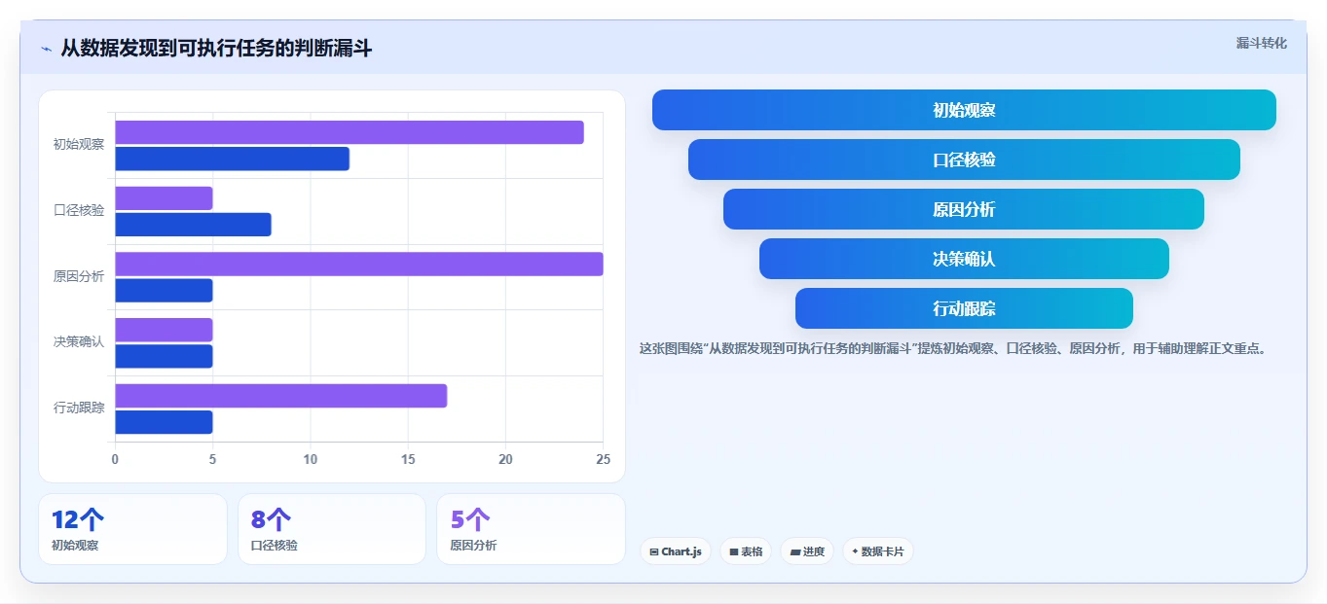1327x604 pixels.
Task: Click the blue bar for 初始观察
Action: point(233,159)
